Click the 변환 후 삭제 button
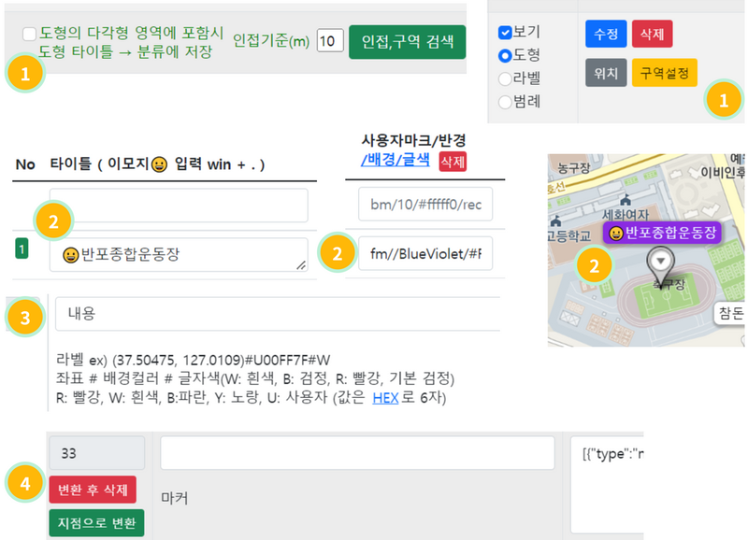 93,489
